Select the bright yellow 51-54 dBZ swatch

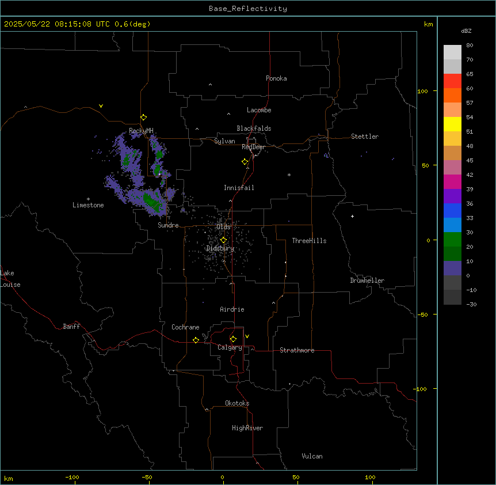pyautogui.click(x=452, y=124)
